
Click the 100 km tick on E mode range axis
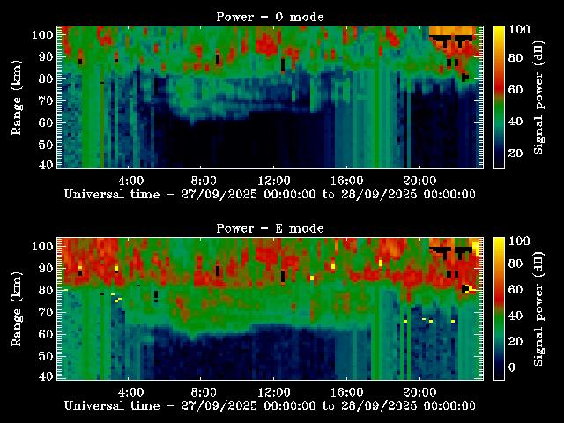(x=41, y=246)
